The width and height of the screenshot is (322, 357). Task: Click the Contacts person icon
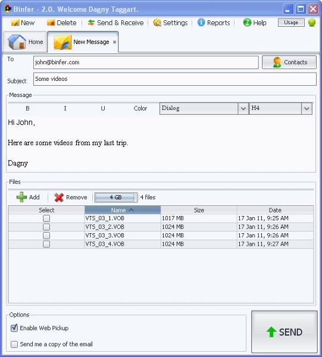point(277,62)
